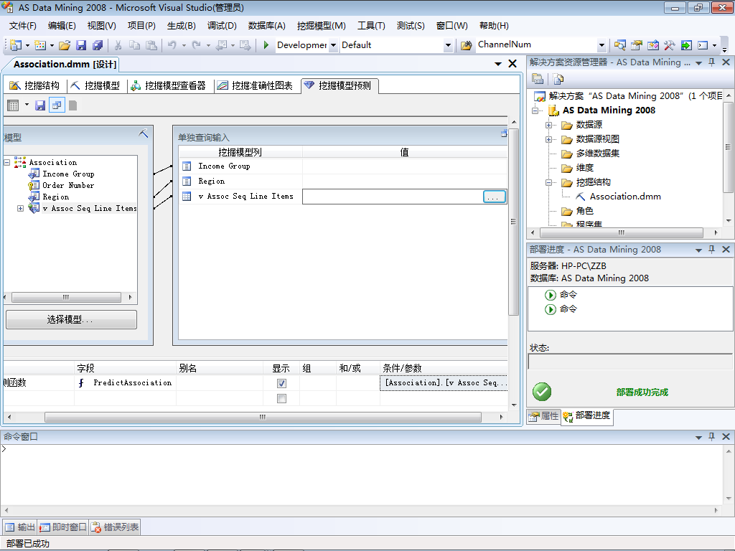Open the 挖掘模型(M) menu
The width and height of the screenshot is (735, 551).
[x=321, y=26]
